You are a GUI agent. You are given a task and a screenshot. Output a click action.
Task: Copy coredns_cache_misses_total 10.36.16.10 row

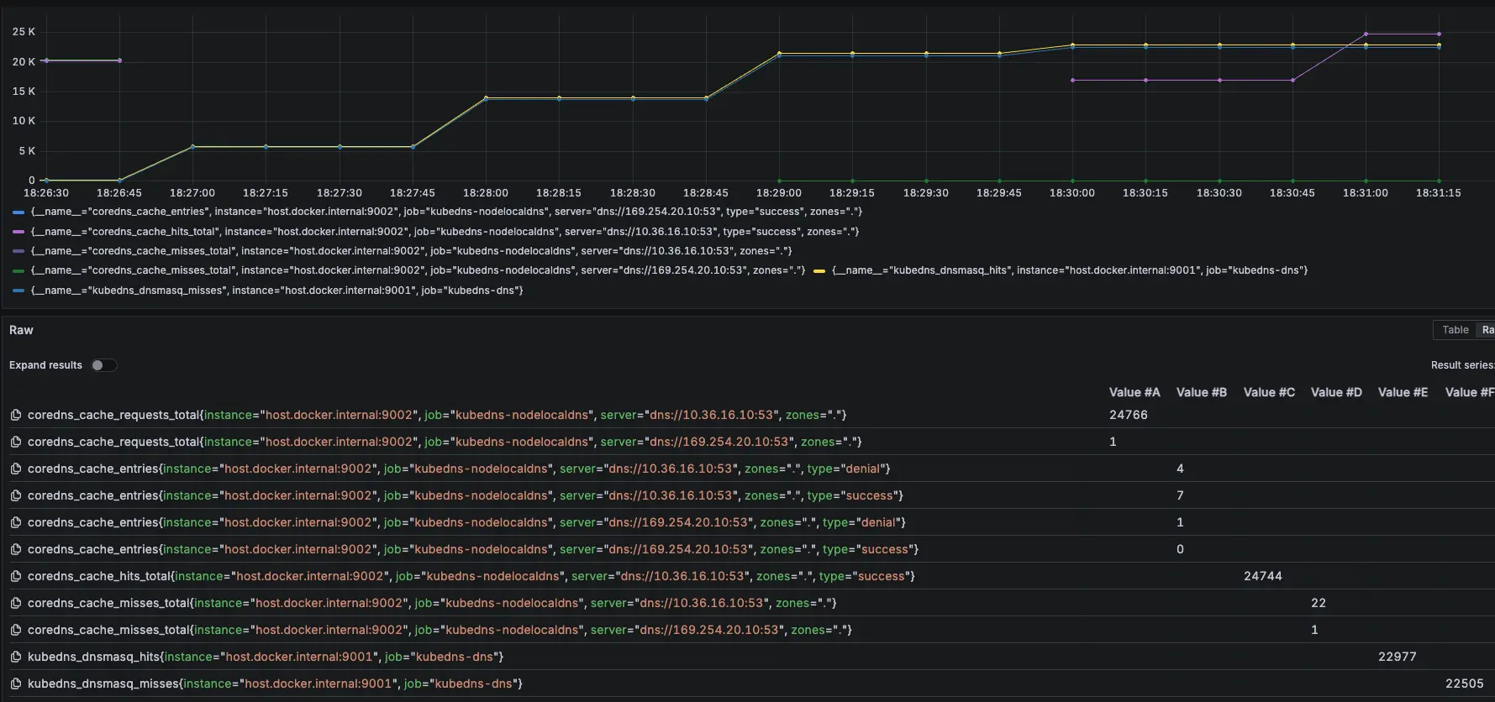[16, 603]
